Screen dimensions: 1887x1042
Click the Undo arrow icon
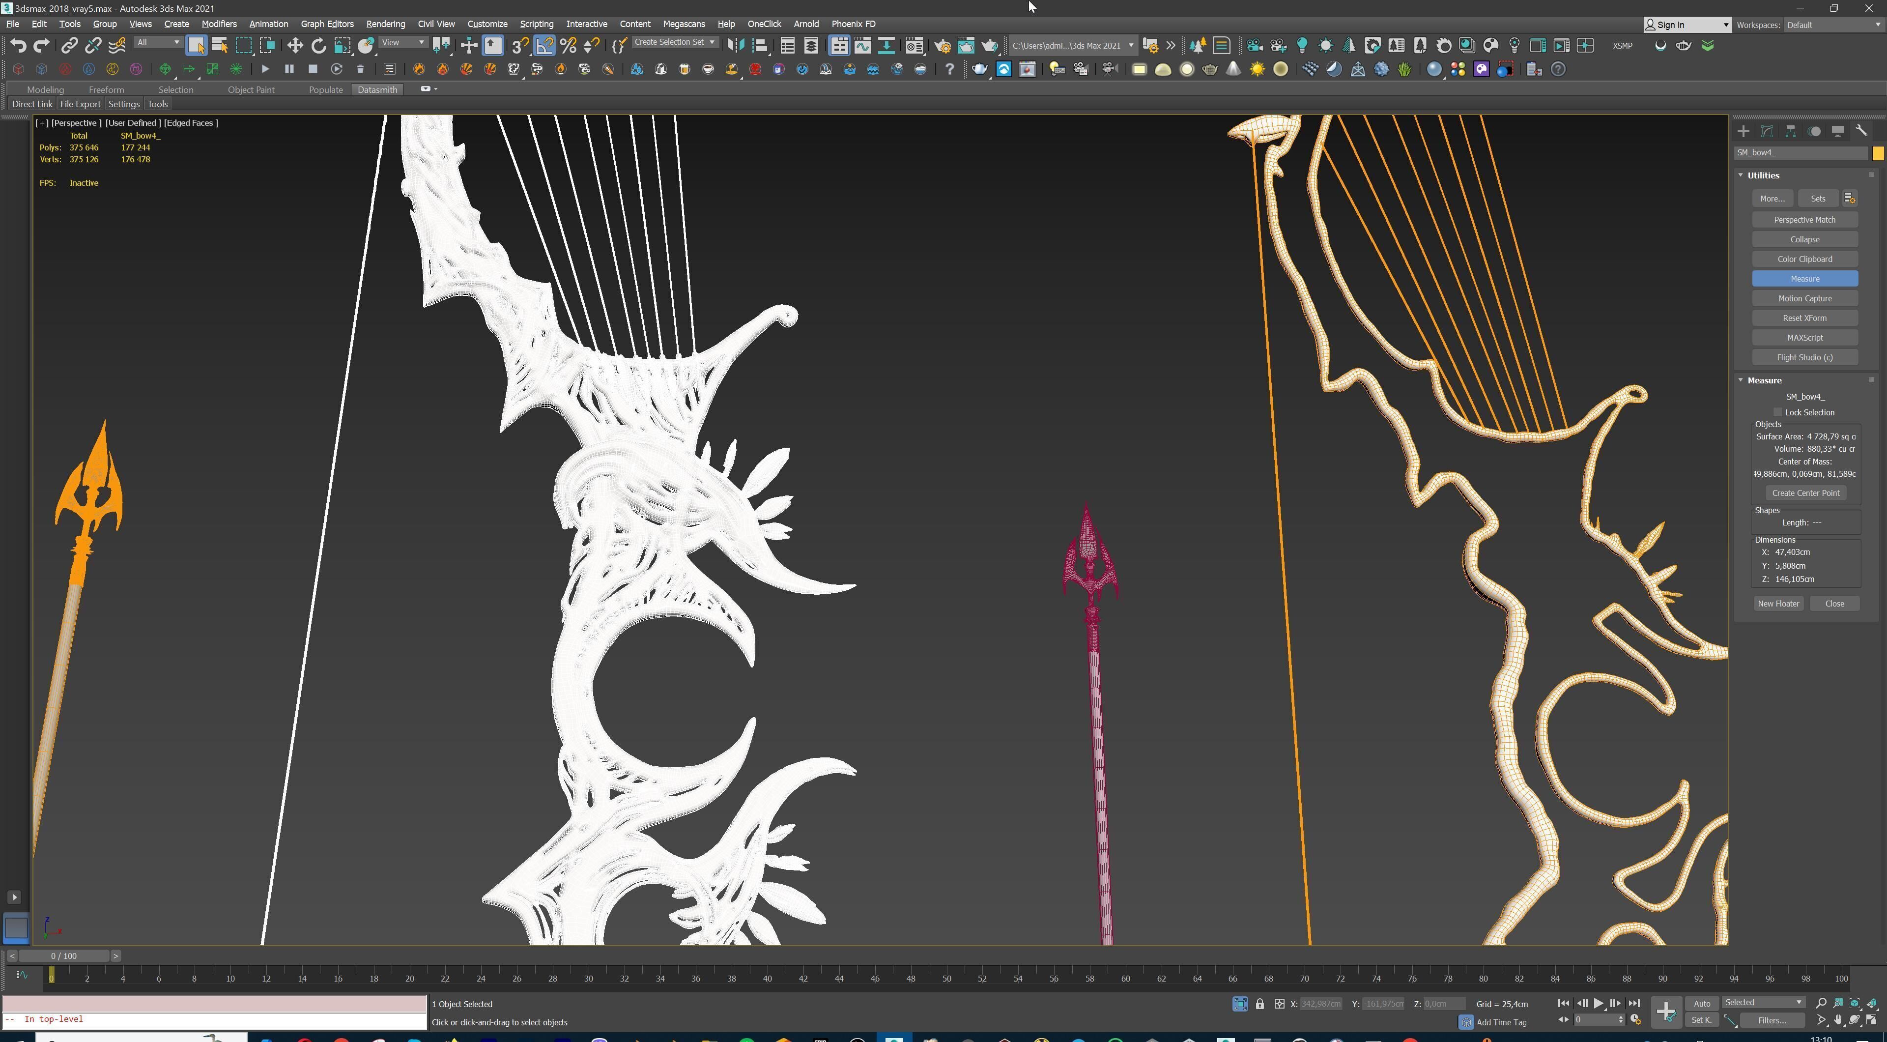click(x=18, y=45)
